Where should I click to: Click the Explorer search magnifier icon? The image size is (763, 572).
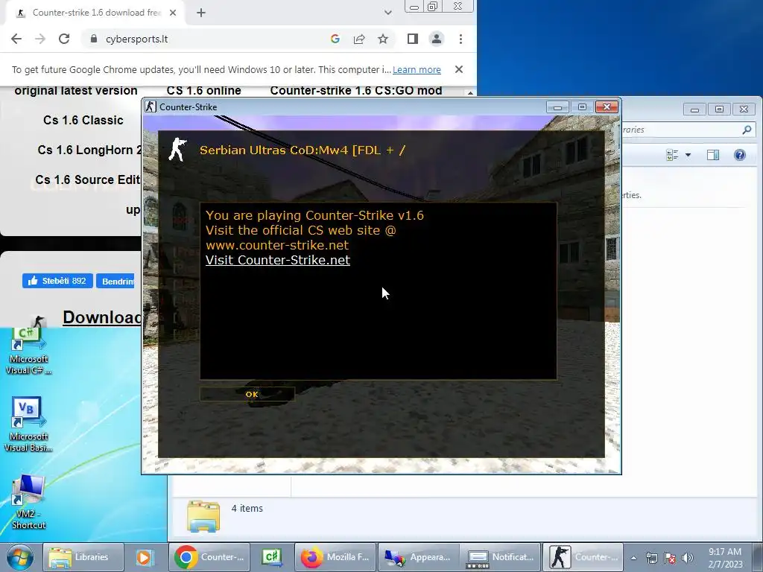click(x=747, y=130)
